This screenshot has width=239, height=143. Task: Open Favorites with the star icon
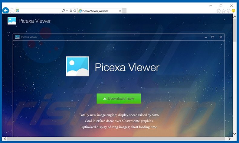click(x=224, y=11)
